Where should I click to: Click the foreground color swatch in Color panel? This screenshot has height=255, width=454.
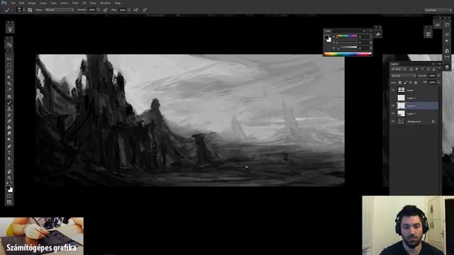[x=326, y=37]
